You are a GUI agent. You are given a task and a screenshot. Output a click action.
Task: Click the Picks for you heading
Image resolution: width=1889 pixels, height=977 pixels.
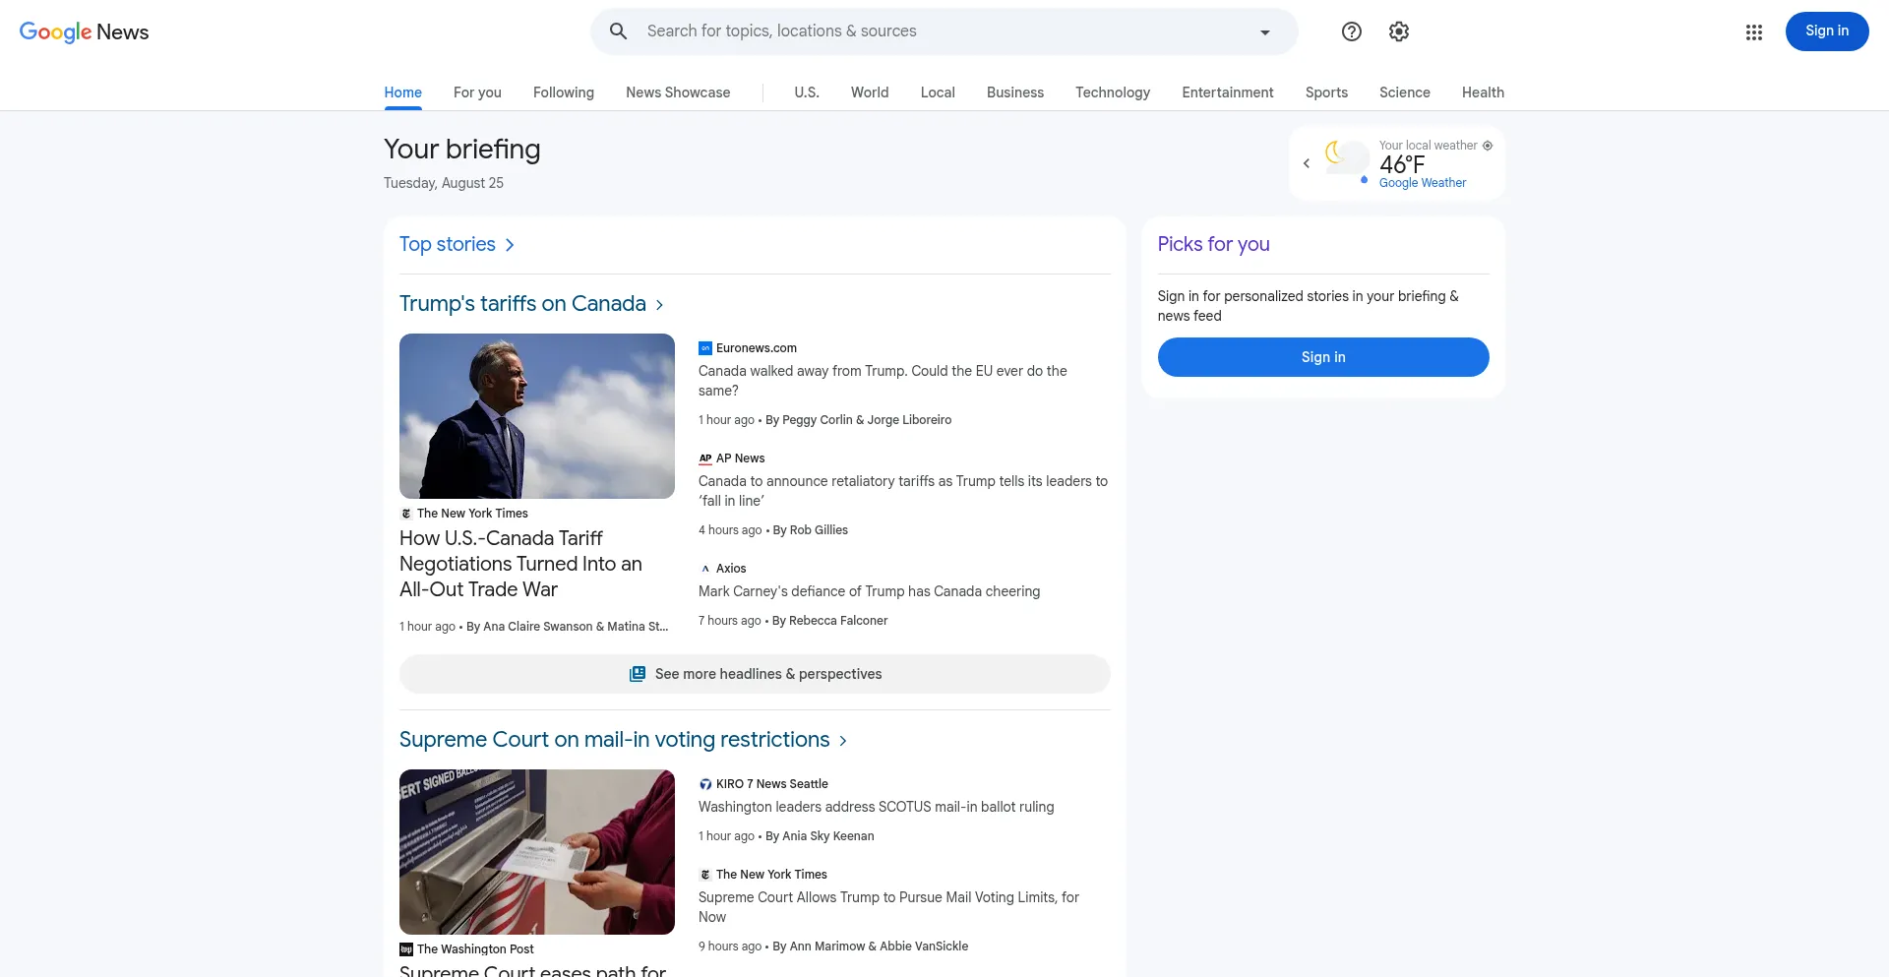click(x=1213, y=244)
